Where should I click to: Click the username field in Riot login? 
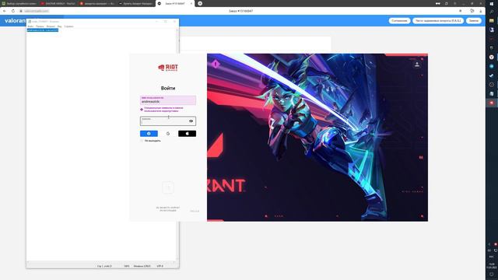coord(168,100)
